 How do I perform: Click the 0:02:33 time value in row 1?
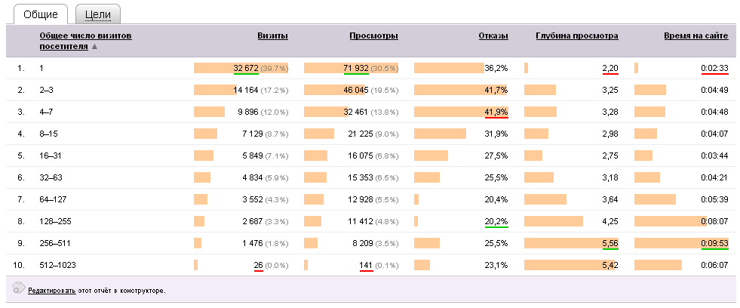coord(714,68)
